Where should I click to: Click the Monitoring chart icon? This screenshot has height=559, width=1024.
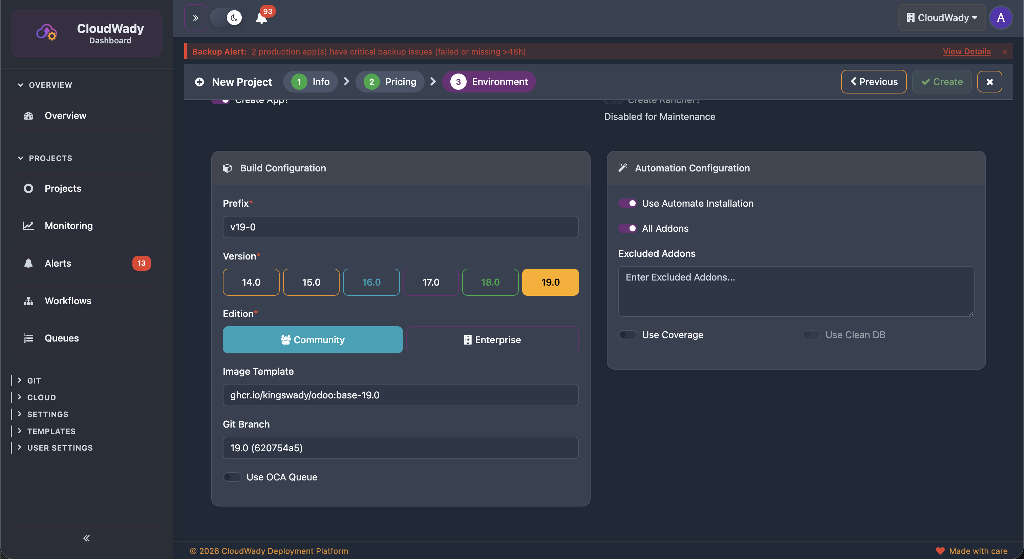tap(28, 226)
